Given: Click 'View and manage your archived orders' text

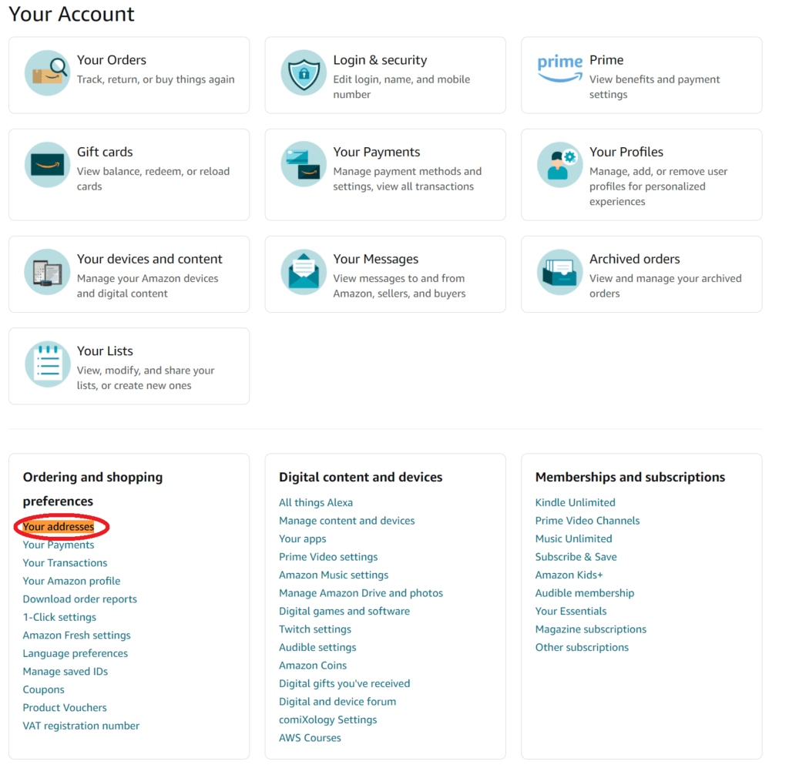Looking at the screenshot, I should [665, 286].
